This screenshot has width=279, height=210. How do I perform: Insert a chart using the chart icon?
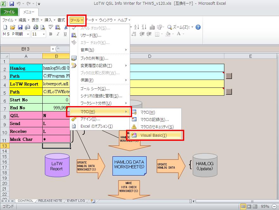(152, 27)
